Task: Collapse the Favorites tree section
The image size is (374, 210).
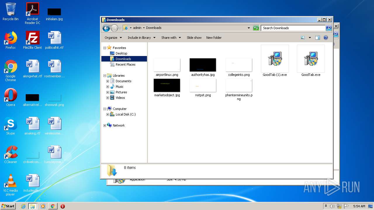Action: [105, 48]
